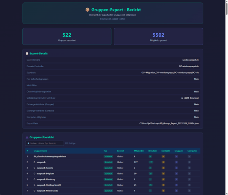
Task: Click the Computer badge for C - easycash Austria
Action: coord(189,168)
